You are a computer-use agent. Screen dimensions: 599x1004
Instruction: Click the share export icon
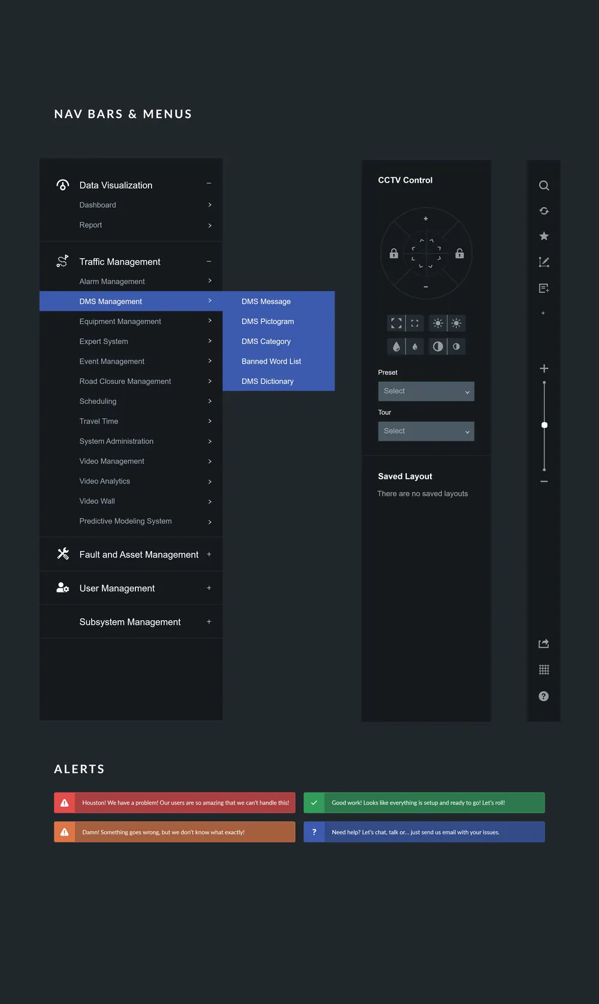544,643
